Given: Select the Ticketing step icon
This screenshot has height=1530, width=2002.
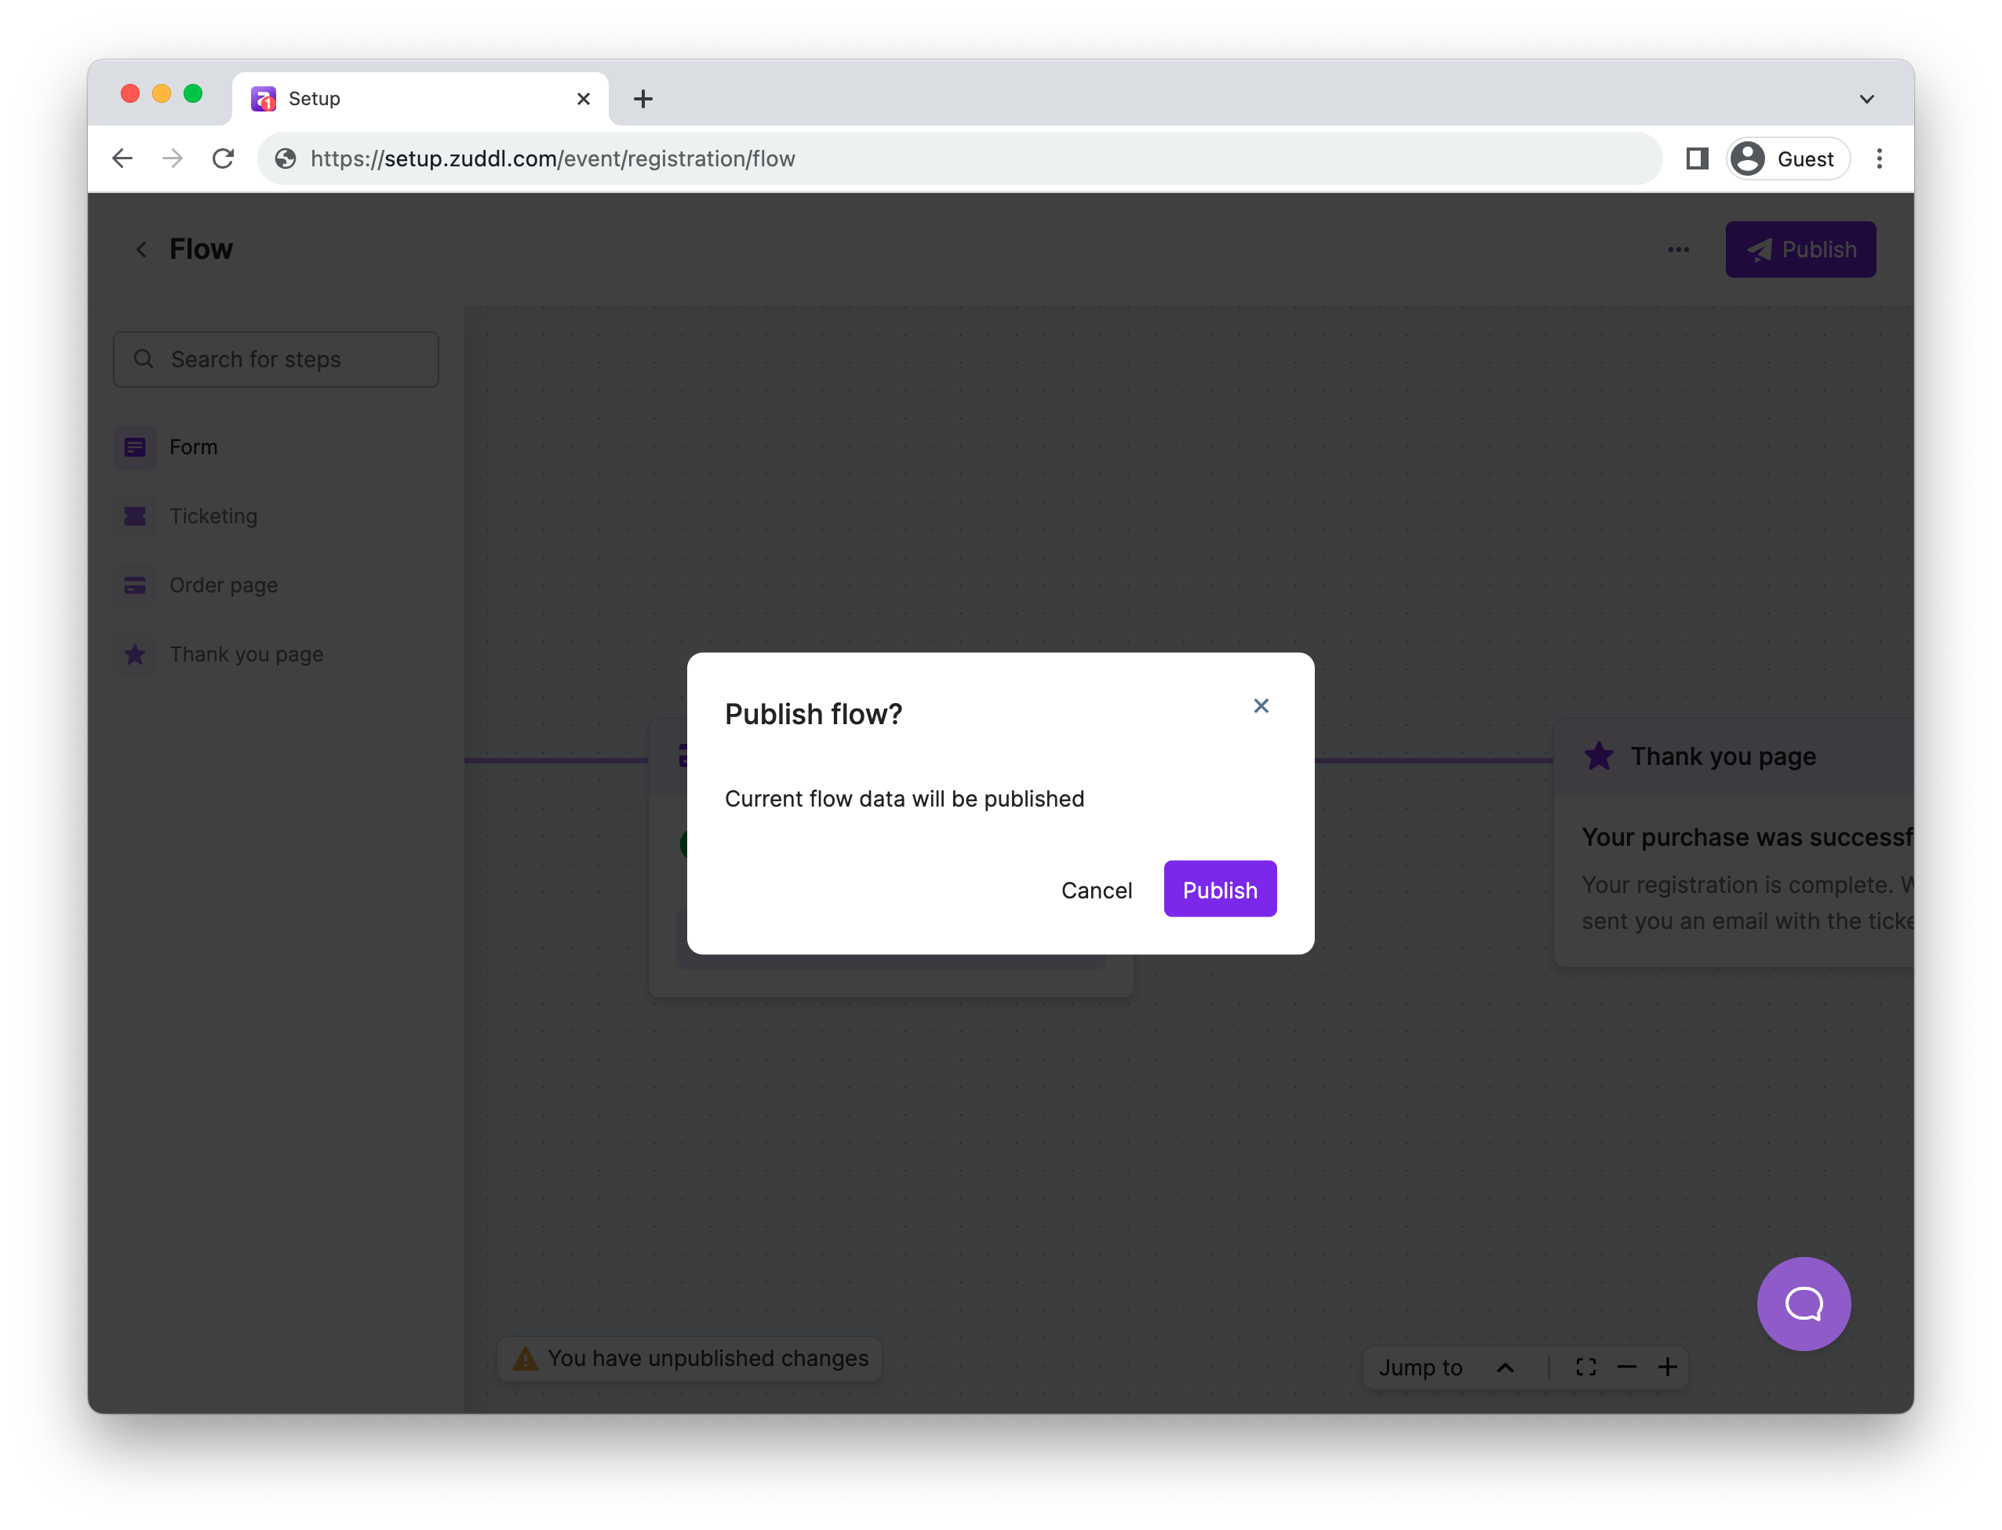Looking at the screenshot, I should [135, 516].
